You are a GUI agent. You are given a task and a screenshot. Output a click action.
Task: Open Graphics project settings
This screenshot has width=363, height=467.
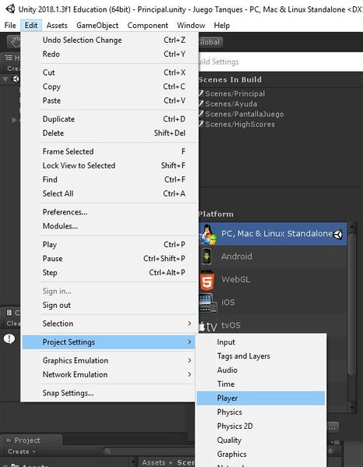click(x=261, y=454)
